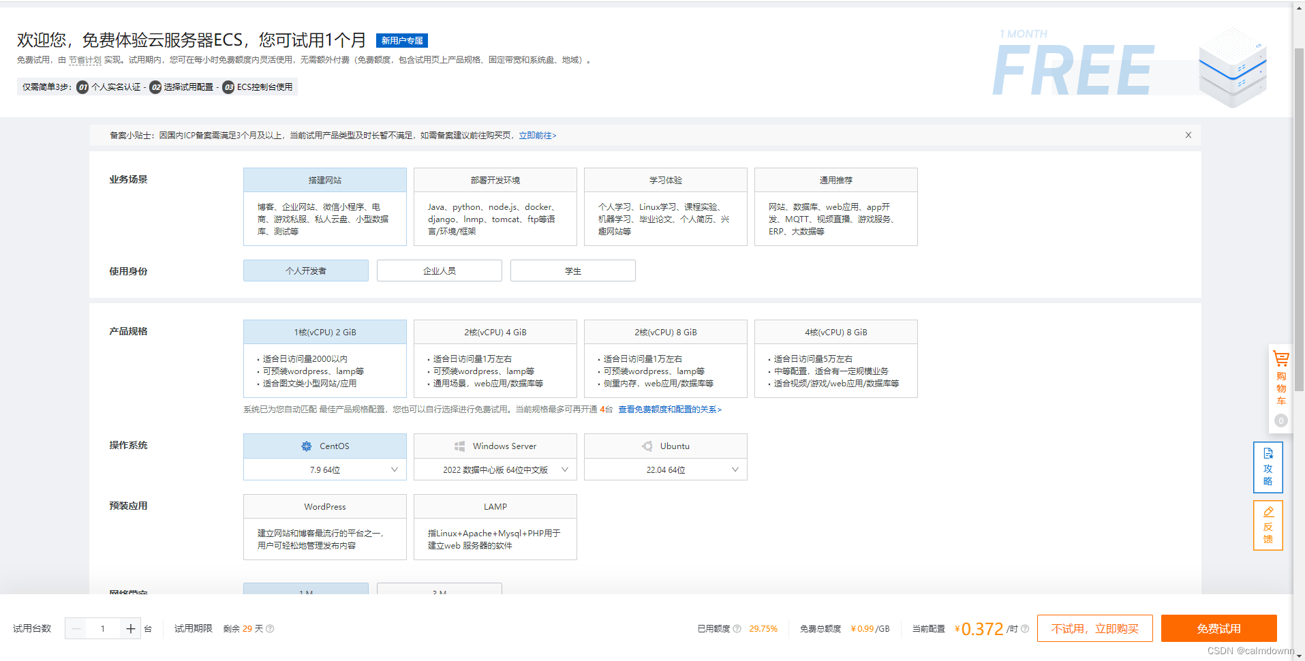This screenshot has height=661, width=1305.
Task: Choose WordPress preinstalled application
Action: [x=325, y=527]
